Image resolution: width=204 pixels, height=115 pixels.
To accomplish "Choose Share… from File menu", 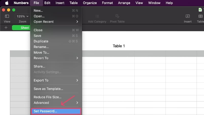I will (x=56, y=66).
